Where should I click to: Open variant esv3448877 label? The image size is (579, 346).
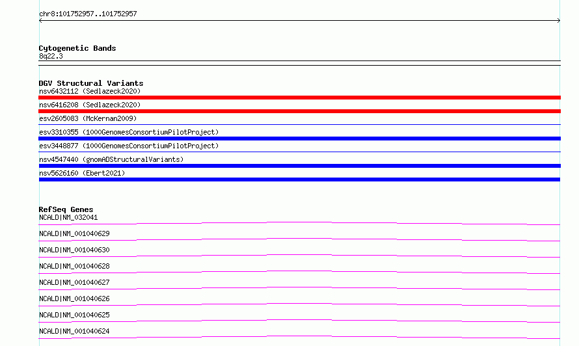tap(129, 146)
